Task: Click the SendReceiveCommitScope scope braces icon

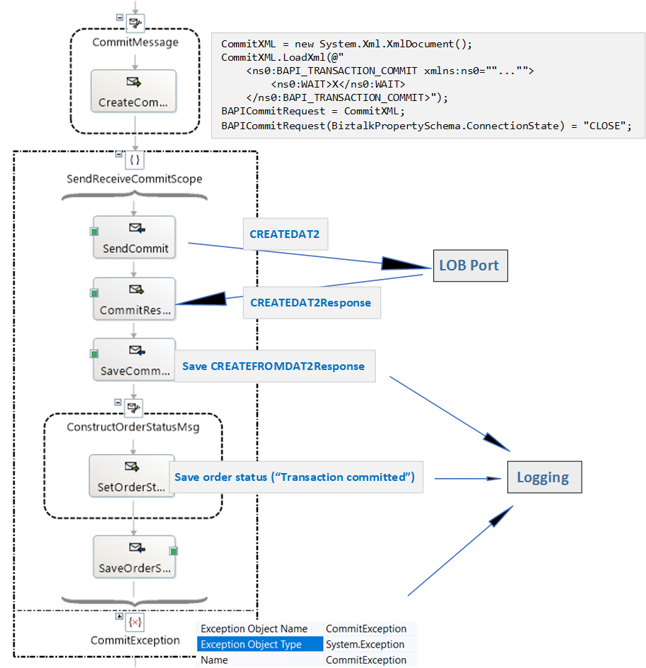Action: [x=135, y=160]
